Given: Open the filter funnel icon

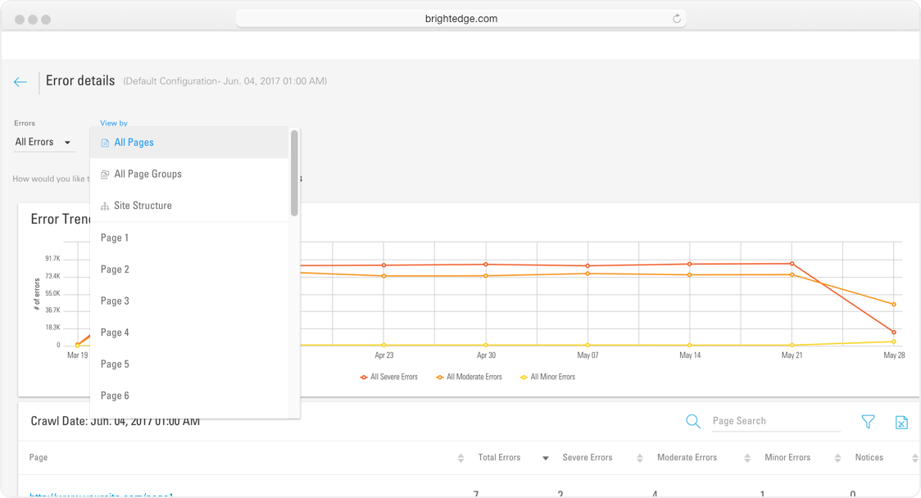Looking at the screenshot, I should point(868,422).
